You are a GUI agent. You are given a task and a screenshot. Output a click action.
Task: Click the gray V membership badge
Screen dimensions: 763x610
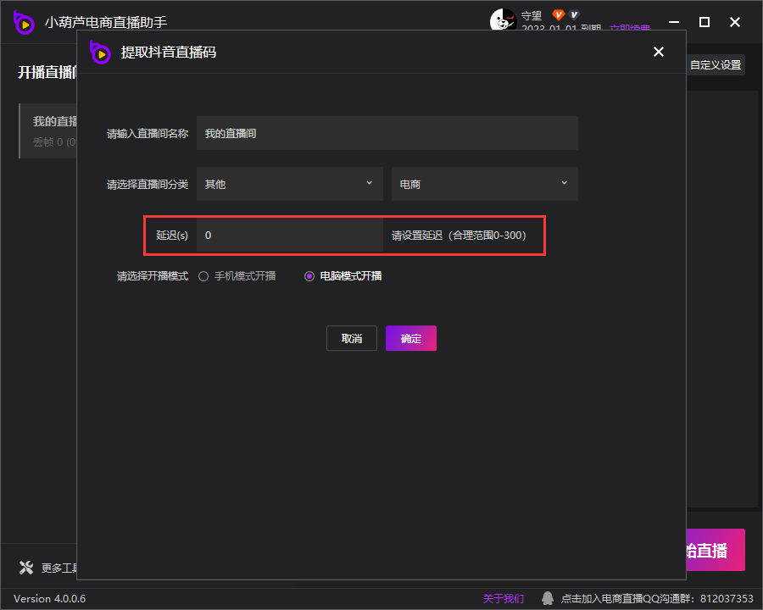coord(574,15)
